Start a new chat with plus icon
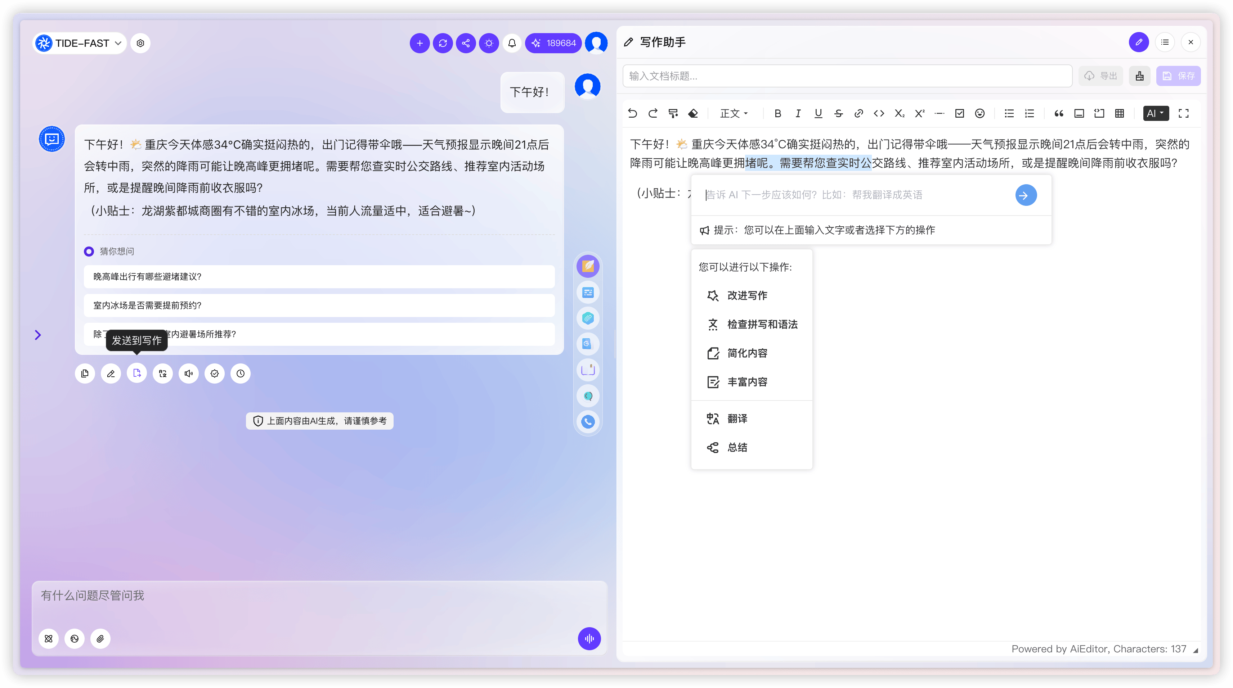The height and width of the screenshot is (688, 1233). [419, 43]
